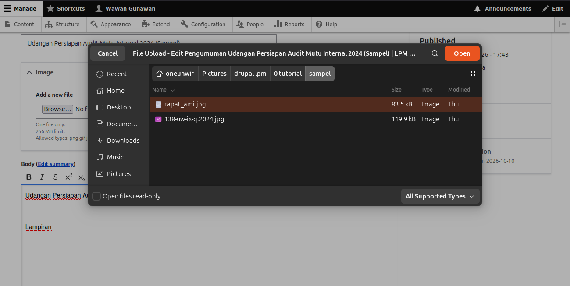
Task: Apply Subscript formatting in Body editor
Action: (82, 177)
